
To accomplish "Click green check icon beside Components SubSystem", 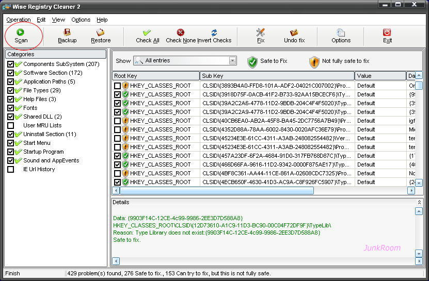I will pos(19,64).
